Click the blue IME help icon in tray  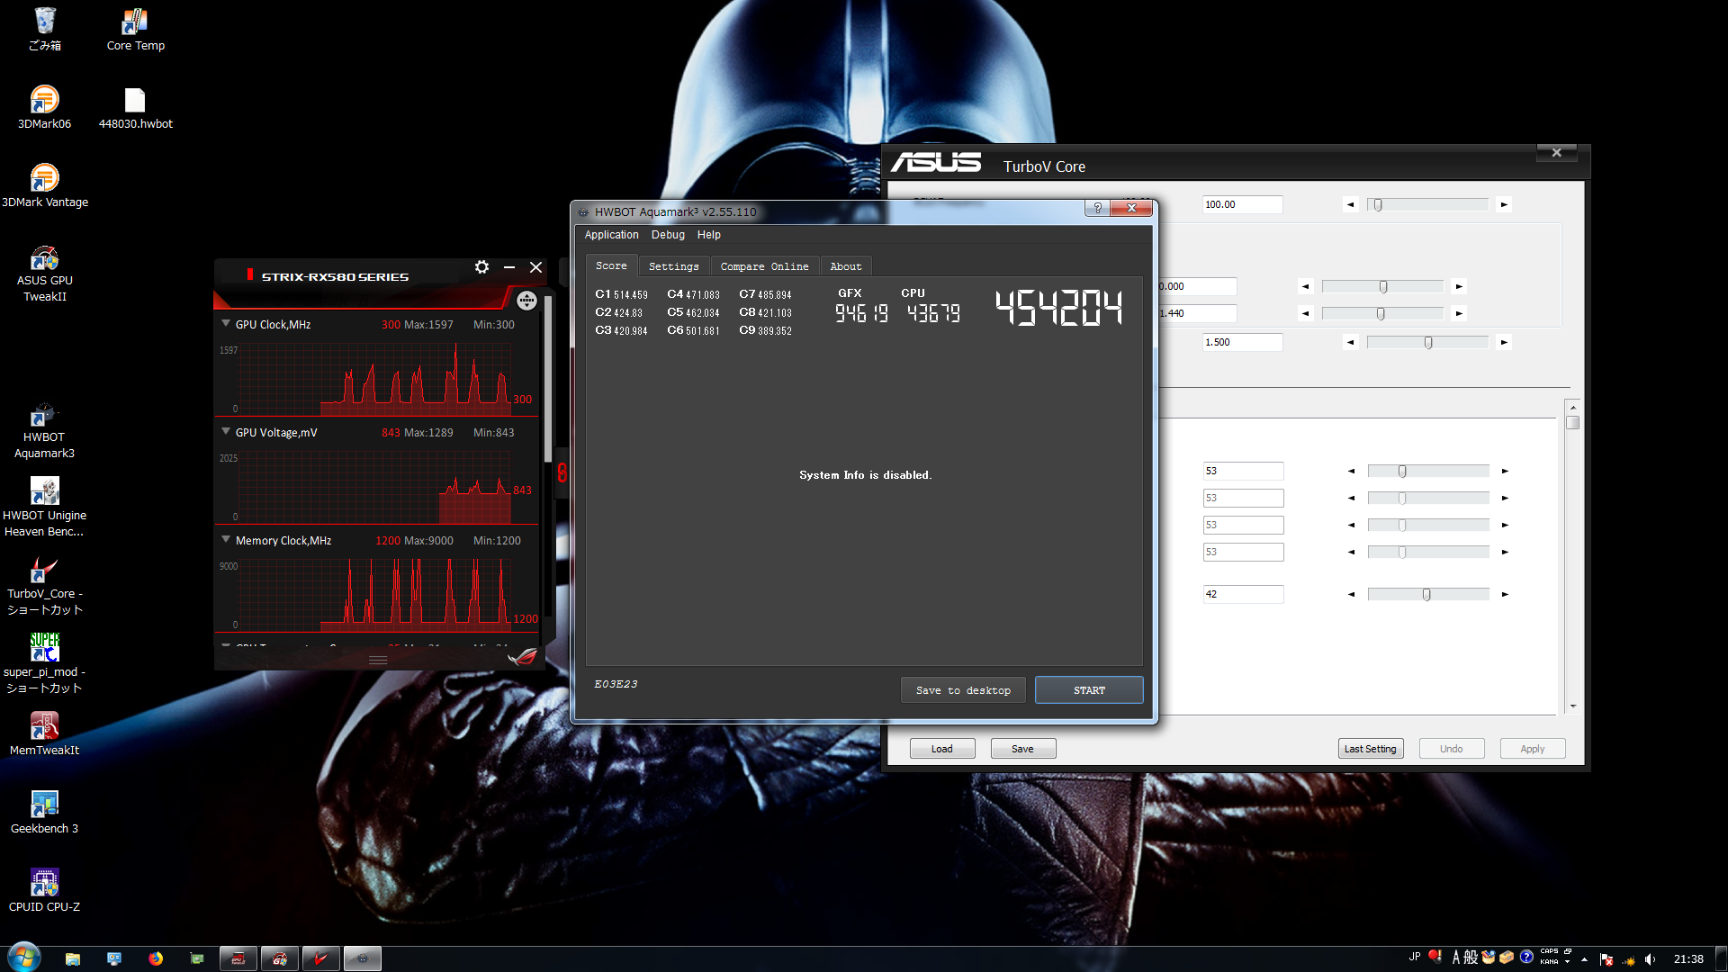[1526, 957]
